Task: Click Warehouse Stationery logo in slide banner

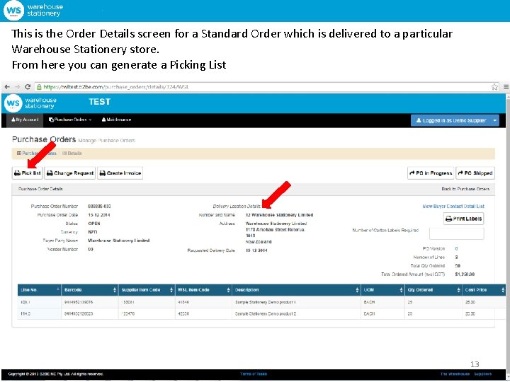Action: [32, 10]
